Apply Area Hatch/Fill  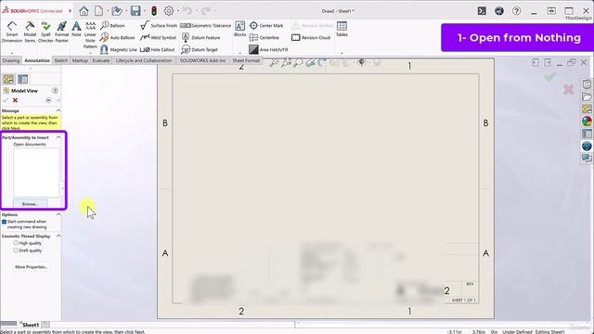(268, 49)
